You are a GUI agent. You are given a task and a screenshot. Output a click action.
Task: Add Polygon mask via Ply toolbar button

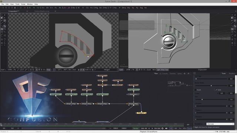[x=137, y=8]
